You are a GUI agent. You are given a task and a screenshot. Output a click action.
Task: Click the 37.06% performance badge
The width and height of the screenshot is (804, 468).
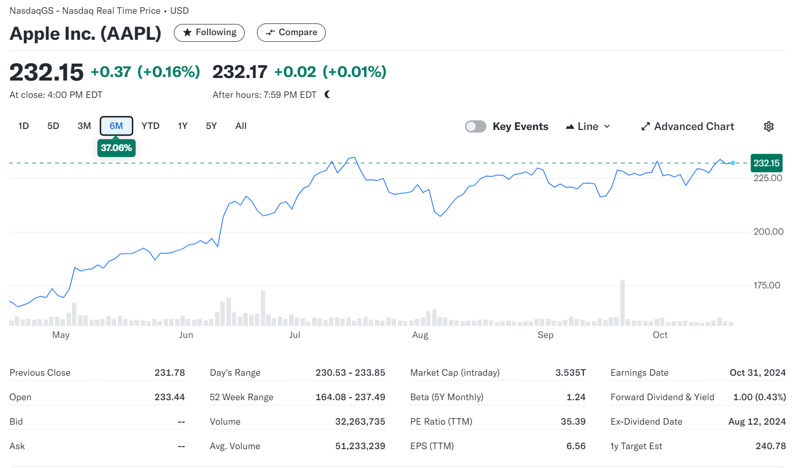pos(116,148)
